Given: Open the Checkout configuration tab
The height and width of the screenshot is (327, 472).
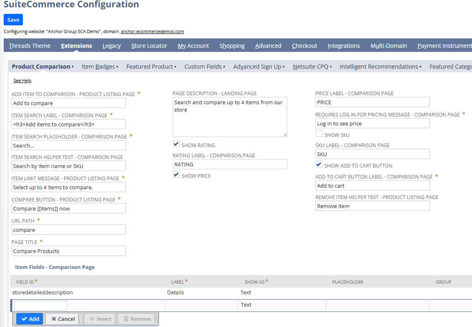Looking at the screenshot, I should (x=304, y=46).
